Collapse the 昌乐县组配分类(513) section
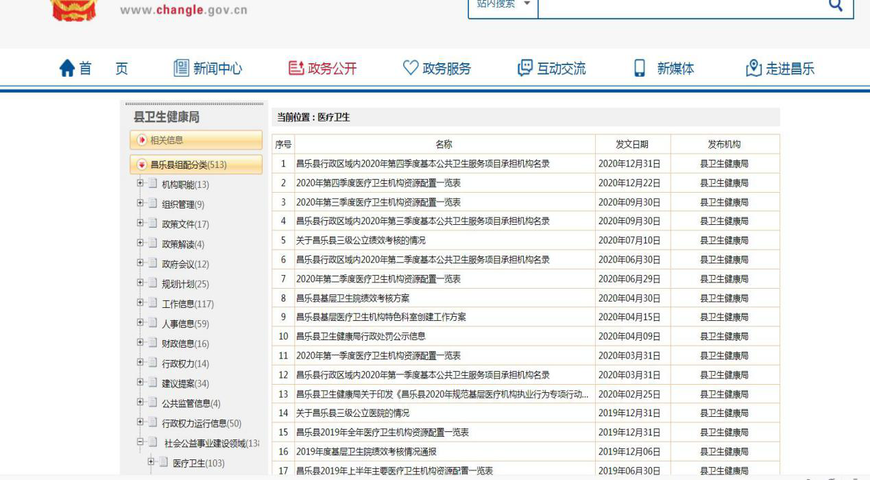Screen dimensions: 870x480 [x=143, y=165]
